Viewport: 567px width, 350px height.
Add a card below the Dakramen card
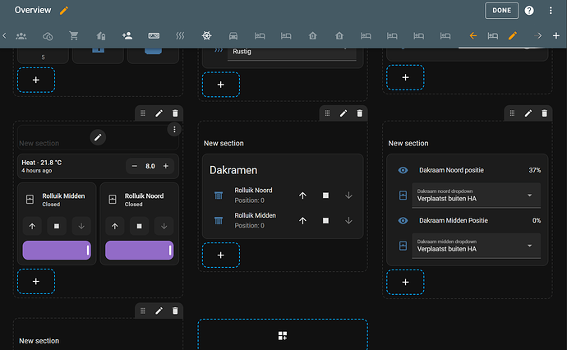(221, 256)
